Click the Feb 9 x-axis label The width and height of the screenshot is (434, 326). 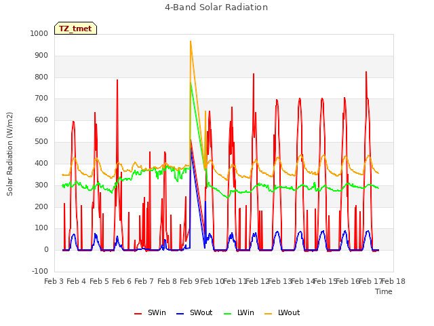coord(189,281)
